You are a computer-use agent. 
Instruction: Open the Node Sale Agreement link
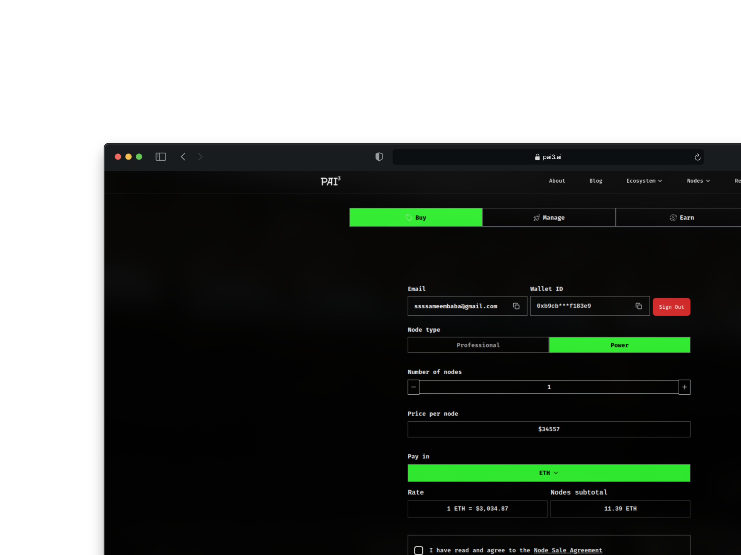point(568,550)
